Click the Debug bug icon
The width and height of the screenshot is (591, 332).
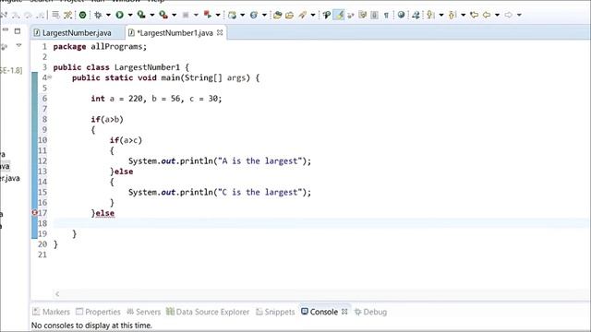pyautogui.click(x=98, y=15)
